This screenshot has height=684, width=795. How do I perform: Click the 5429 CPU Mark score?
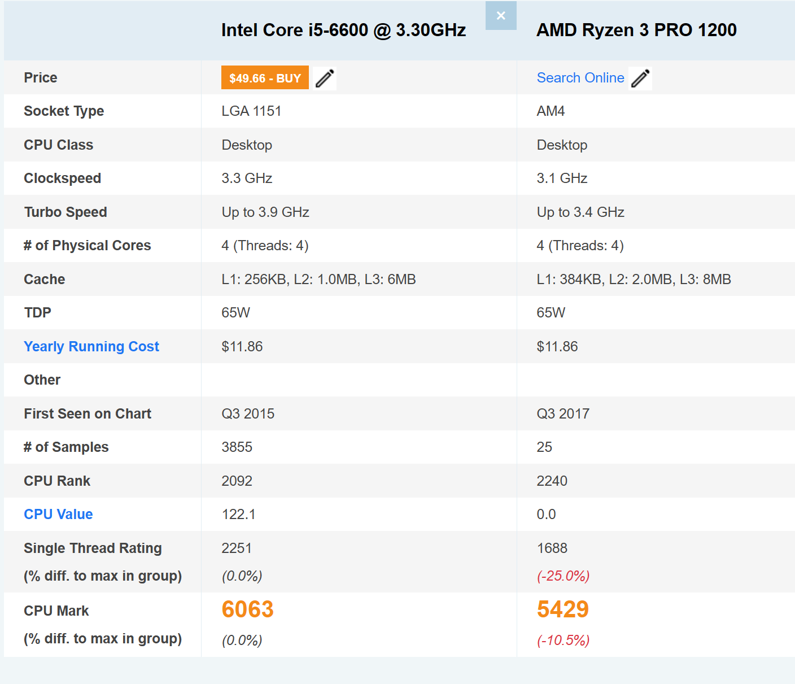(x=562, y=609)
